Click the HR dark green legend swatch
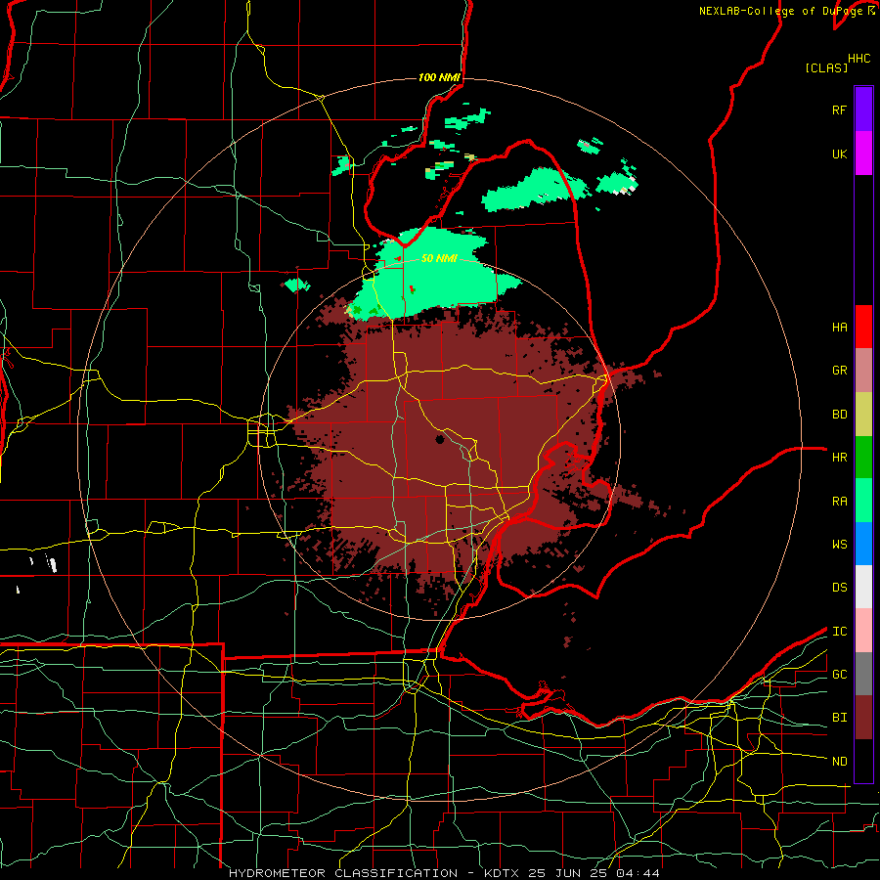Viewport: 880px width, 880px height. (863, 457)
